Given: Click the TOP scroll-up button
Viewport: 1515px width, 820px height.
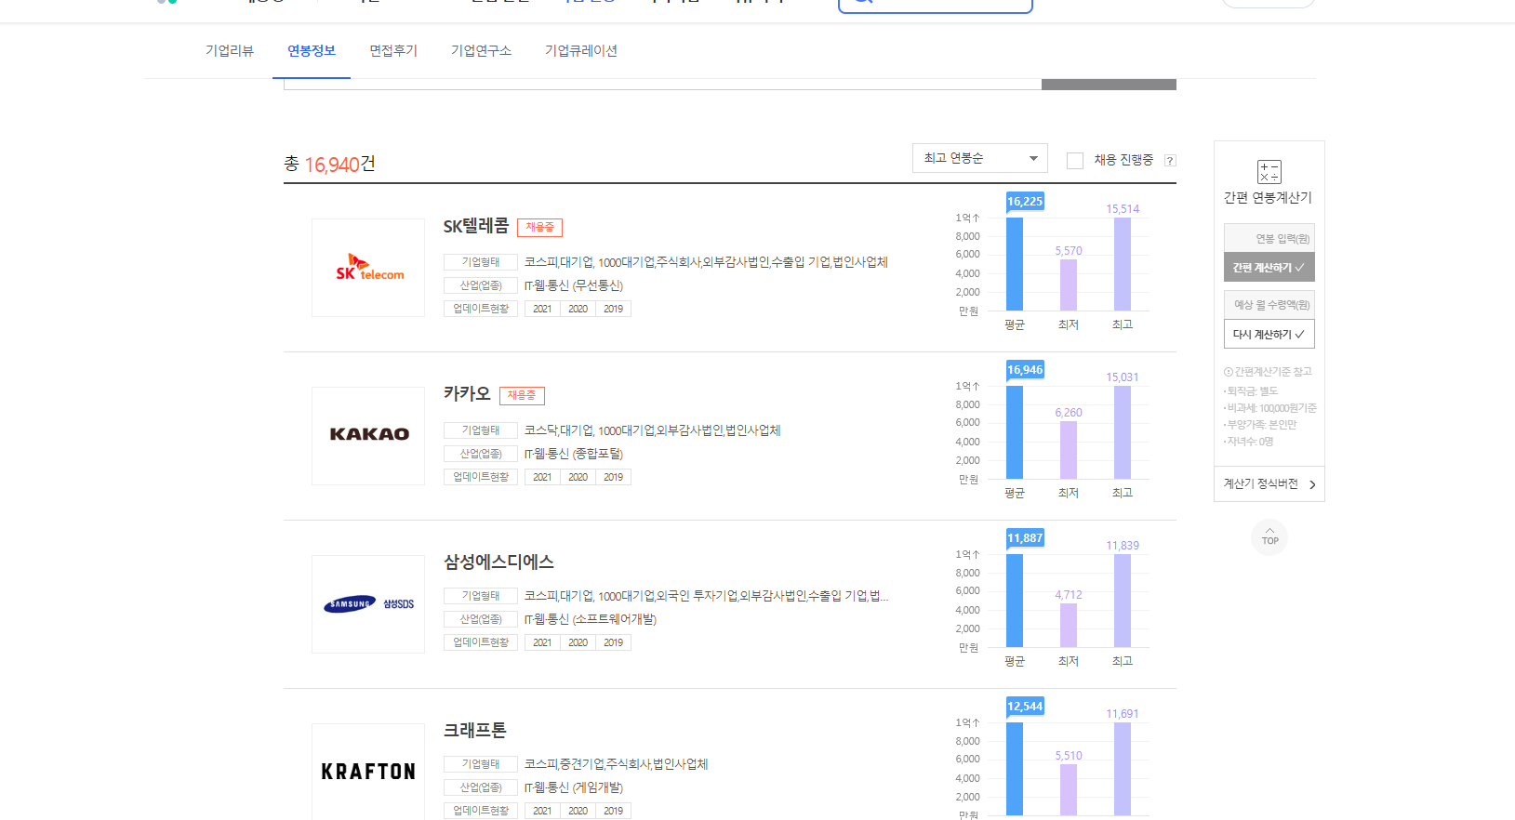Looking at the screenshot, I should pyautogui.click(x=1269, y=537).
